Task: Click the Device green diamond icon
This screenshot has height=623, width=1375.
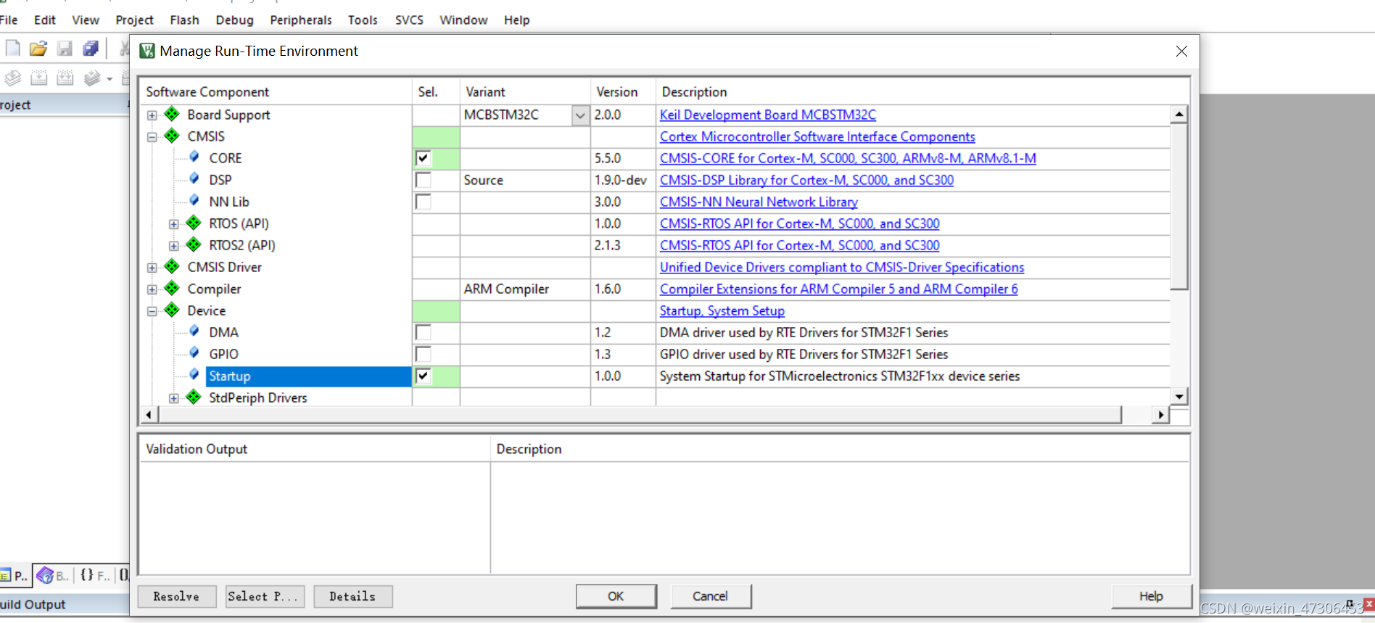Action: (172, 310)
